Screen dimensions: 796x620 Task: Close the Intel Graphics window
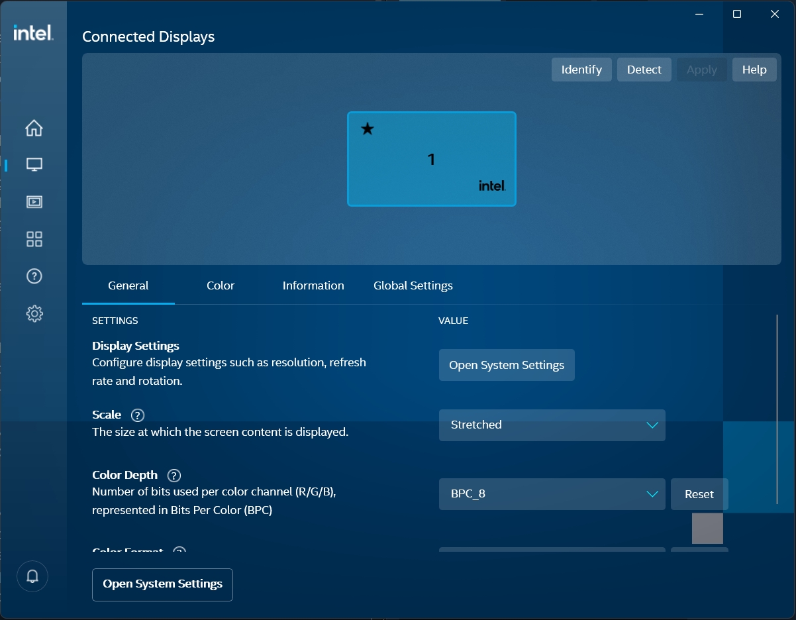(775, 14)
